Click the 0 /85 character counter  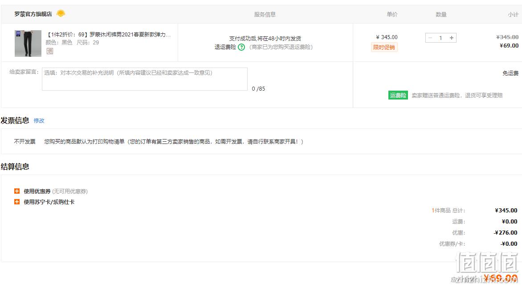[258, 89]
